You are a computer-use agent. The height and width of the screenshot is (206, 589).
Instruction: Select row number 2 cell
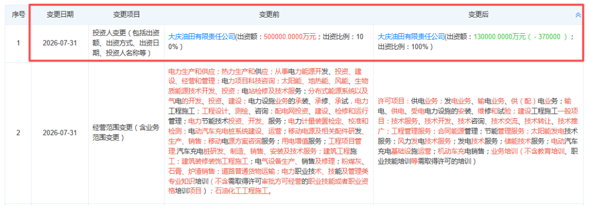tap(18, 133)
